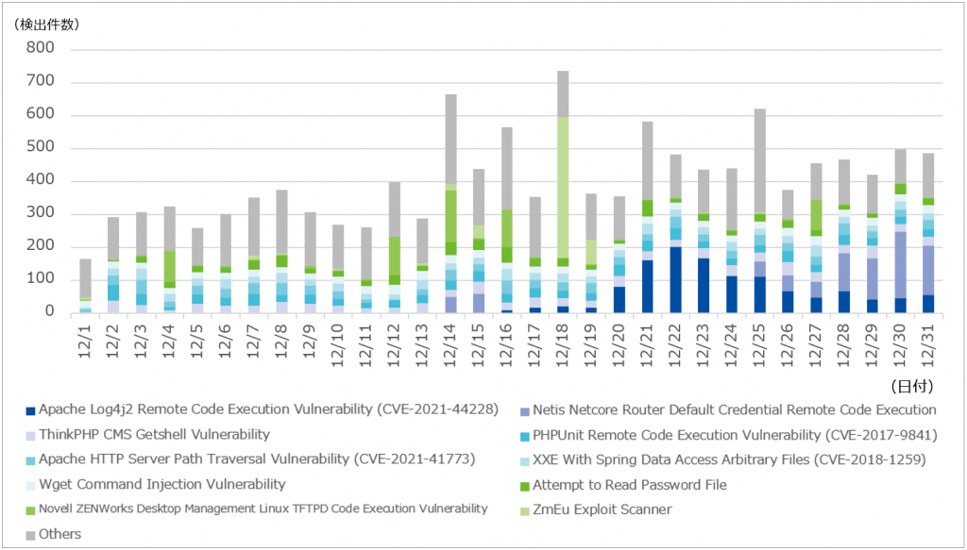Click the gray Others segment of the 12/25 bar
Viewport: 967px width, 550px height.
(758, 160)
